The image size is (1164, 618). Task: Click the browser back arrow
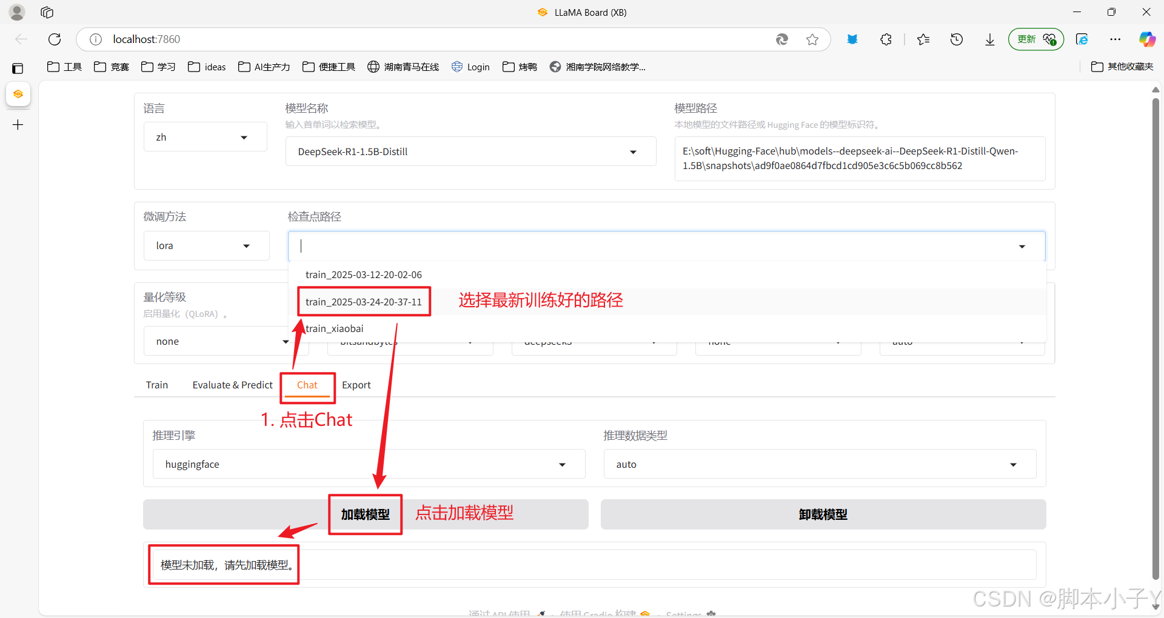click(21, 39)
